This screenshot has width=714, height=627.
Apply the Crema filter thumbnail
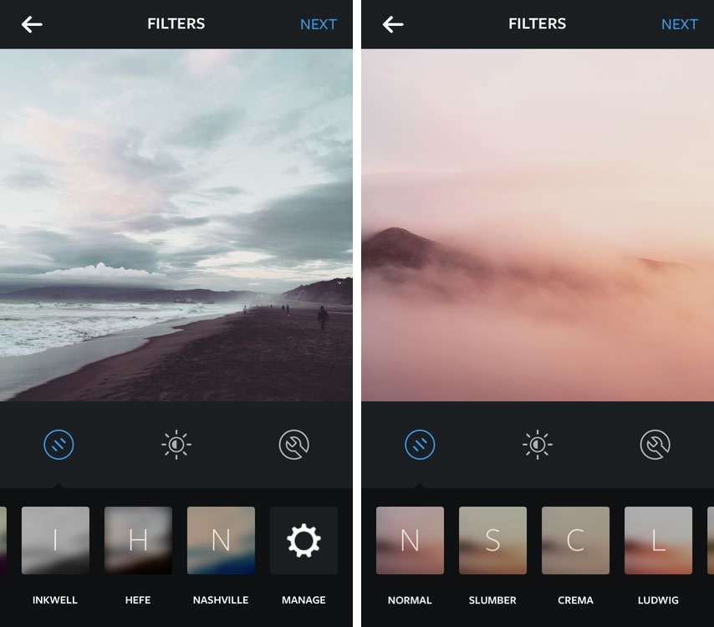coord(575,541)
